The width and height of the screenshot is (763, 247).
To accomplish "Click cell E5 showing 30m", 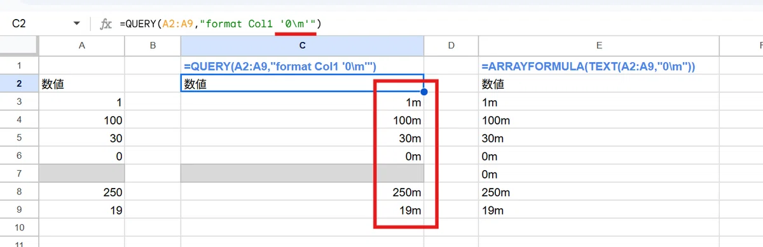I will click(599, 138).
